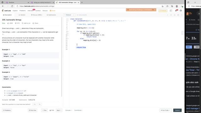
Task: Switch to the Solution tab
Action: [22, 15]
